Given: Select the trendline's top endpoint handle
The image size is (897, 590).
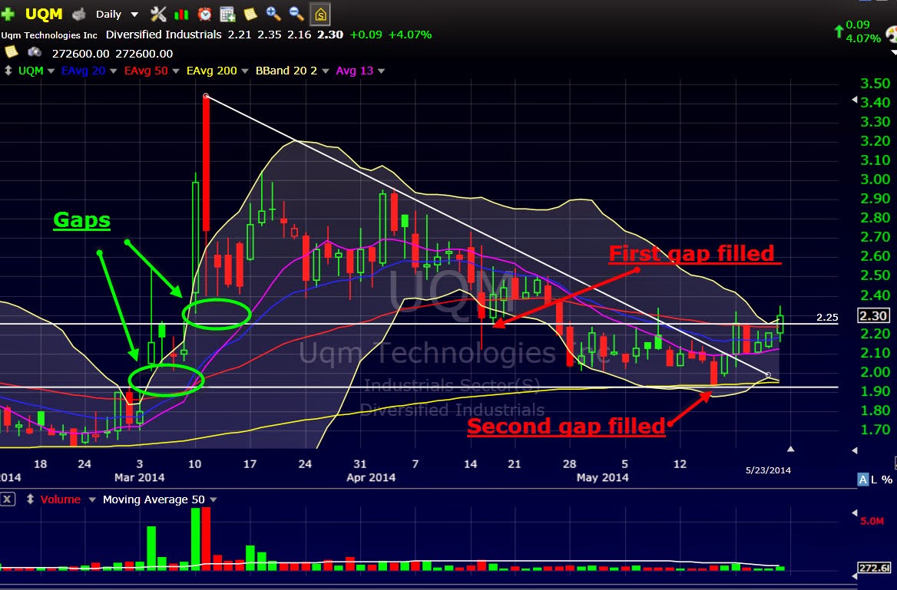Looking at the screenshot, I should (x=206, y=96).
